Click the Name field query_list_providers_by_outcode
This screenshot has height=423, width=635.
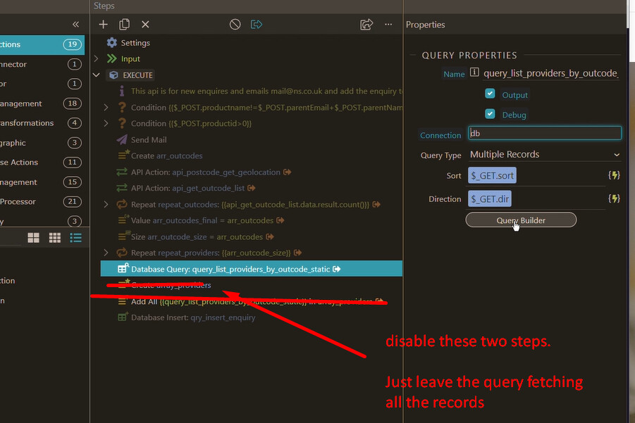[x=551, y=73]
